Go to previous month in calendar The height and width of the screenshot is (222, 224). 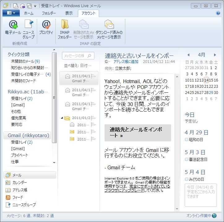click(x=188, y=55)
